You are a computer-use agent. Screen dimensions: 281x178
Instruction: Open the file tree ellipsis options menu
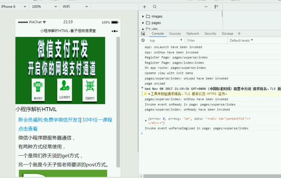206,7
